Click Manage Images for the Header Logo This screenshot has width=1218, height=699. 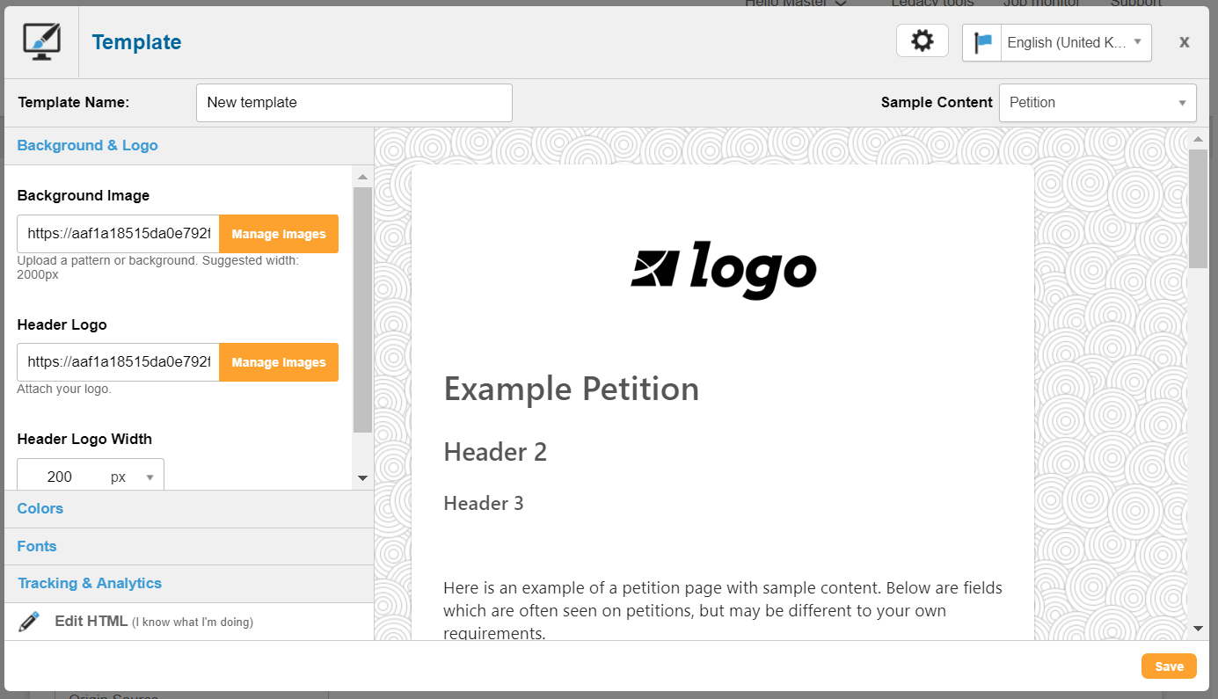(x=279, y=362)
